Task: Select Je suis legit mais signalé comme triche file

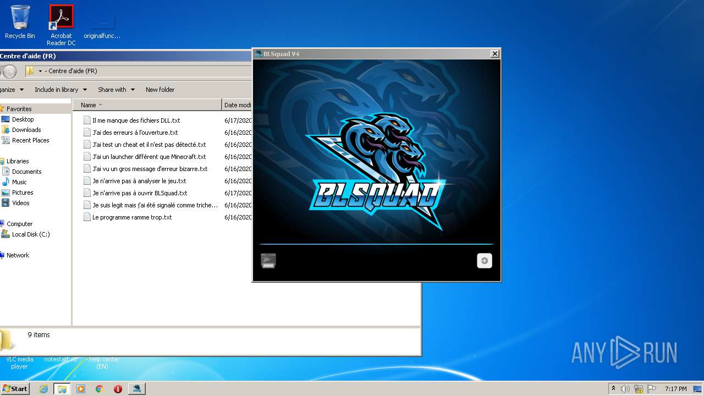Action: (155, 205)
